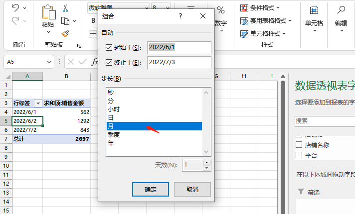
Task: Click the 确定 button
Action: click(151, 190)
